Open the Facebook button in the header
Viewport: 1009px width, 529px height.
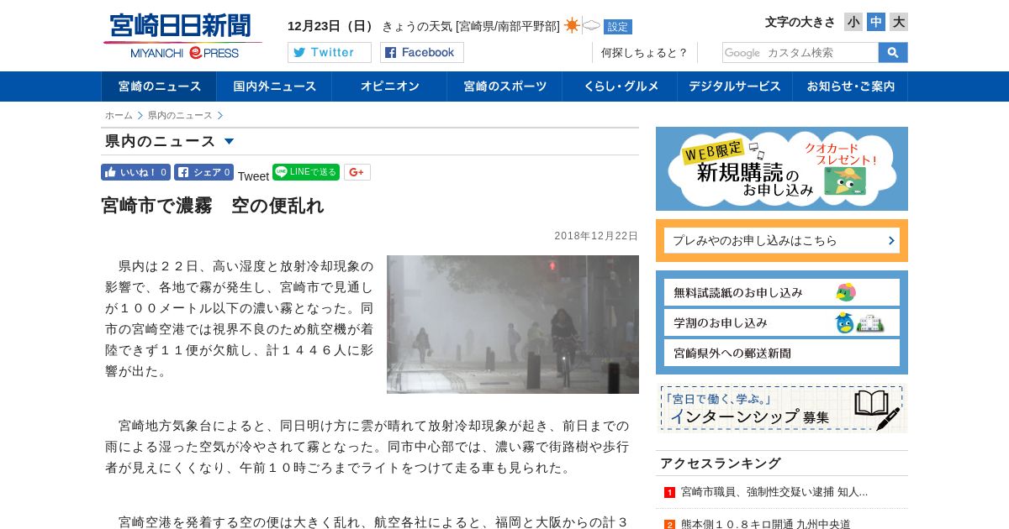422,53
